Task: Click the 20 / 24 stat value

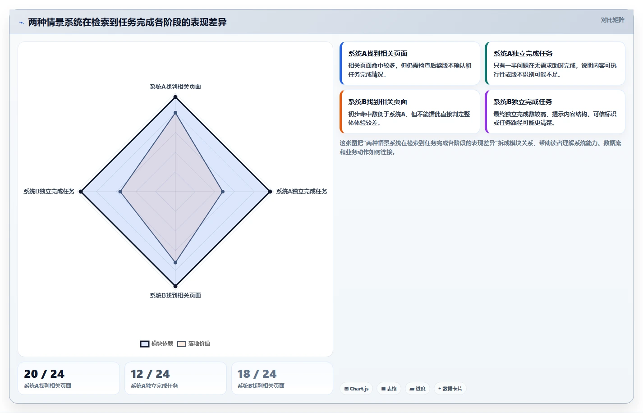Action: point(44,374)
